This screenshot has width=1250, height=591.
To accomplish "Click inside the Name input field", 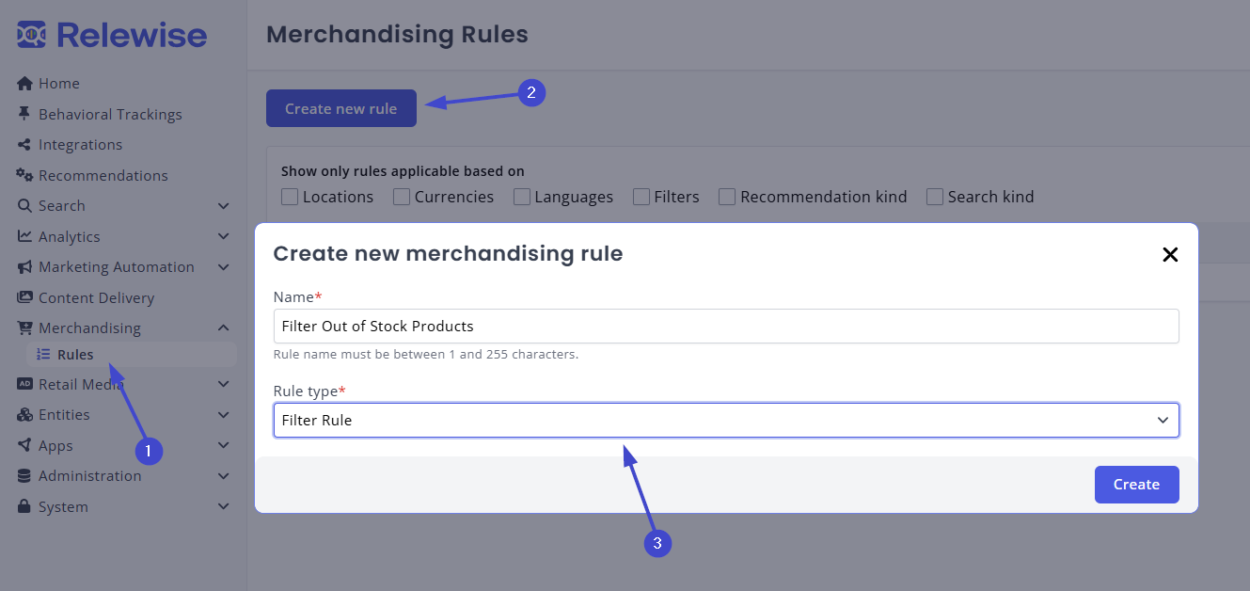I will tap(724, 326).
